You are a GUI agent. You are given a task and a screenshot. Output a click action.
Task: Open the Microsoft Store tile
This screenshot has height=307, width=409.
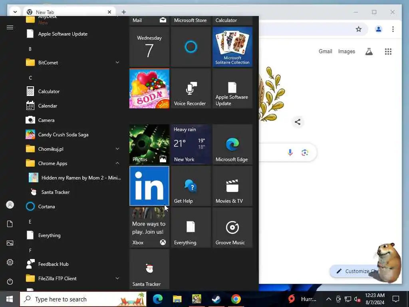pyautogui.click(x=191, y=20)
